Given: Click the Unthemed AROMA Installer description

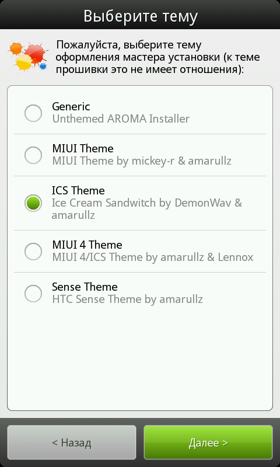Looking at the screenshot, I should (x=121, y=119).
